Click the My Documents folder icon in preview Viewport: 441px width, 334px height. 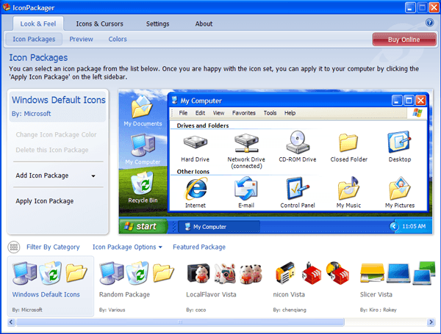(142, 107)
